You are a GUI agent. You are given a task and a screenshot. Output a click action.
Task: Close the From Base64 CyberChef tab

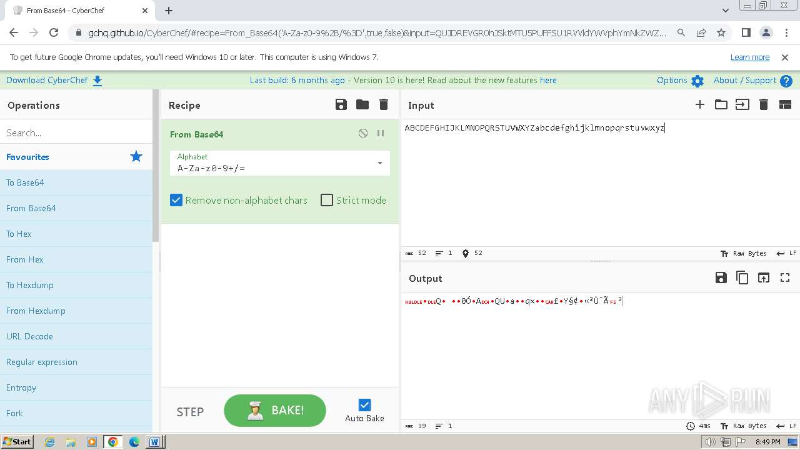pyautogui.click(x=145, y=11)
